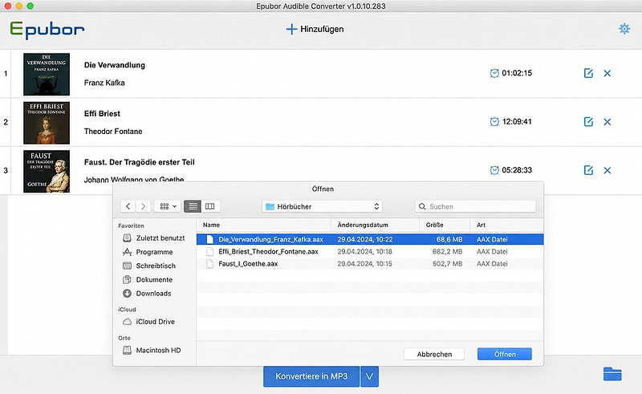Viewport: 642px width, 394px height.
Task: Click the clock icon beside 01:02:15
Action: 494,73
